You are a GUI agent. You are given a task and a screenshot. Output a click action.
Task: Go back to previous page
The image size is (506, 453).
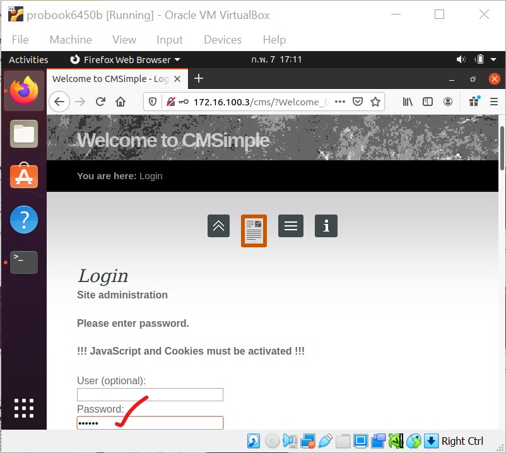click(x=59, y=102)
